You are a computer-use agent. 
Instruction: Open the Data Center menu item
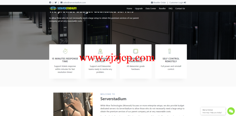pyautogui.click(x=151, y=8)
